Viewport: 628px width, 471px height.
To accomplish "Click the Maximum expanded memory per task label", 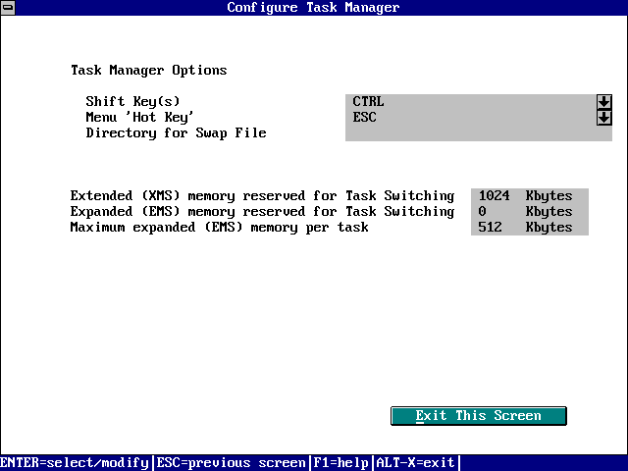I will point(219,228).
